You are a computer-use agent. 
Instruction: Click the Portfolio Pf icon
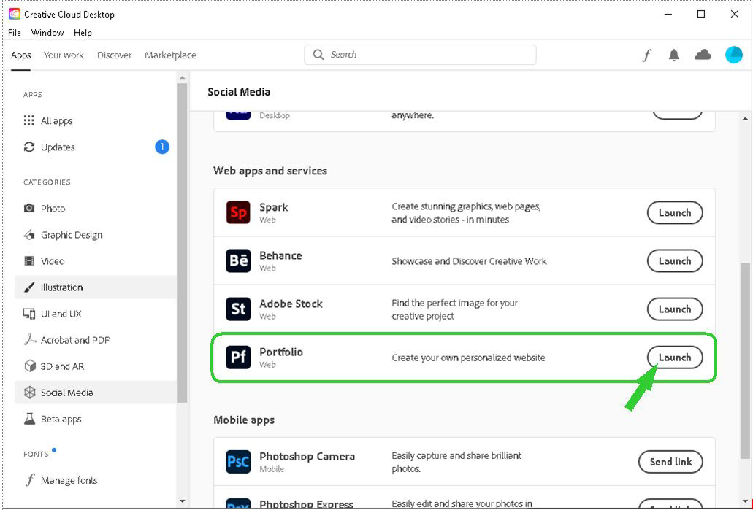238,357
